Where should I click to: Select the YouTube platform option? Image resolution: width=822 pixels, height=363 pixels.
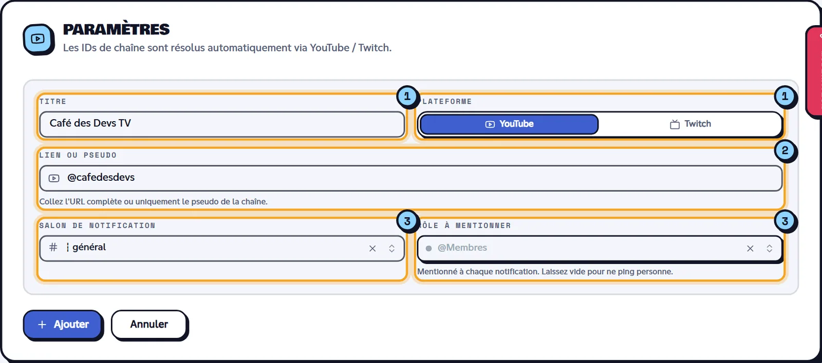(509, 124)
